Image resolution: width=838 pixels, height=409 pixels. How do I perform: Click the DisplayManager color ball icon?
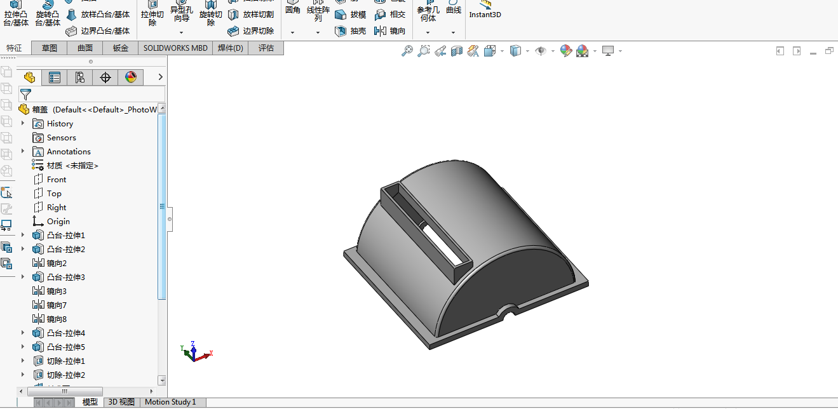point(131,77)
